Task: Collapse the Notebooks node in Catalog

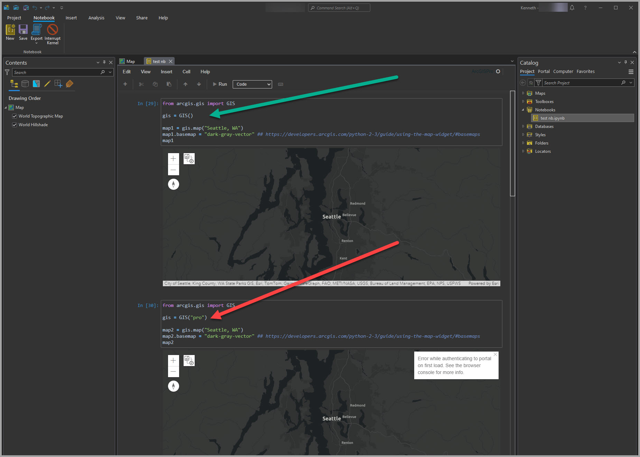Action: pyautogui.click(x=523, y=110)
